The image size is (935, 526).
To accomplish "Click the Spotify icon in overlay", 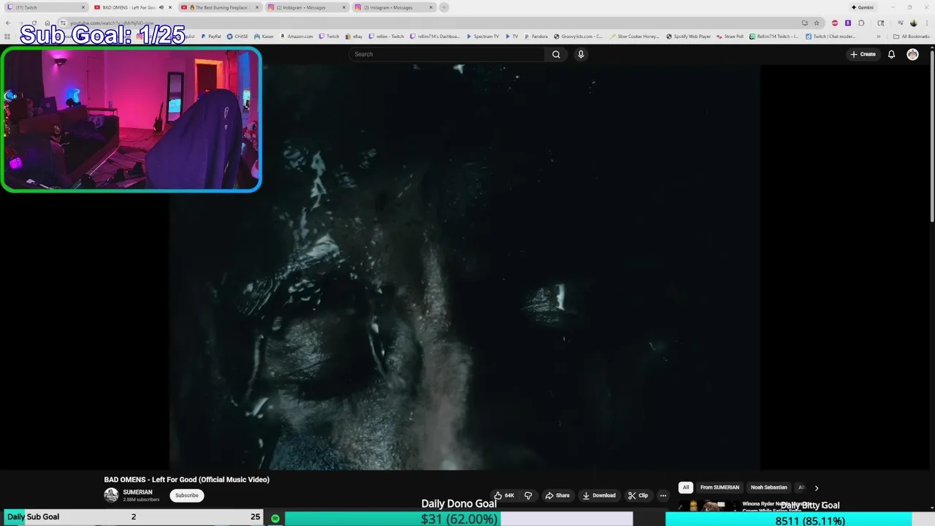I will click(x=275, y=518).
